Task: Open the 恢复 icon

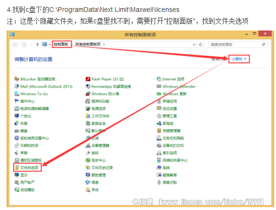Action: coord(17,123)
